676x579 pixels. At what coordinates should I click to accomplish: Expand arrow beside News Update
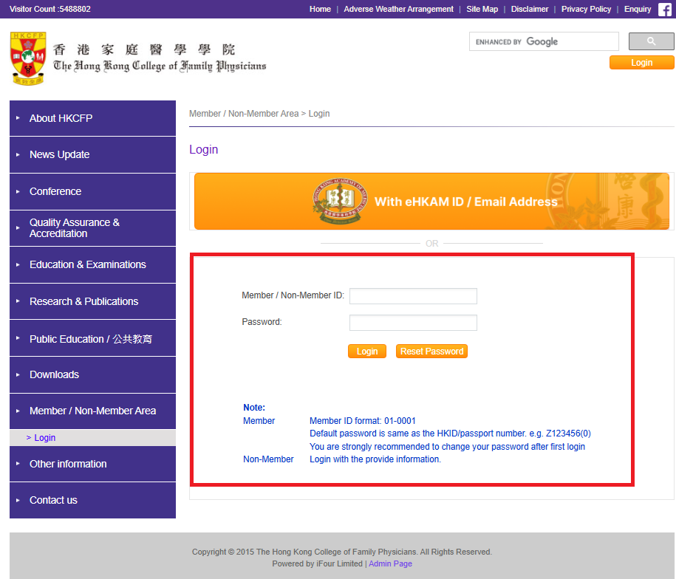pos(18,154)
